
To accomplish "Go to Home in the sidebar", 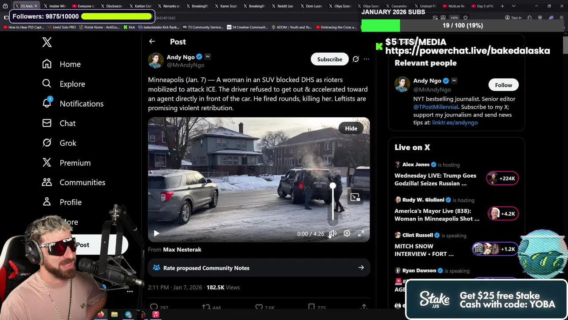I will pos(61,64).
